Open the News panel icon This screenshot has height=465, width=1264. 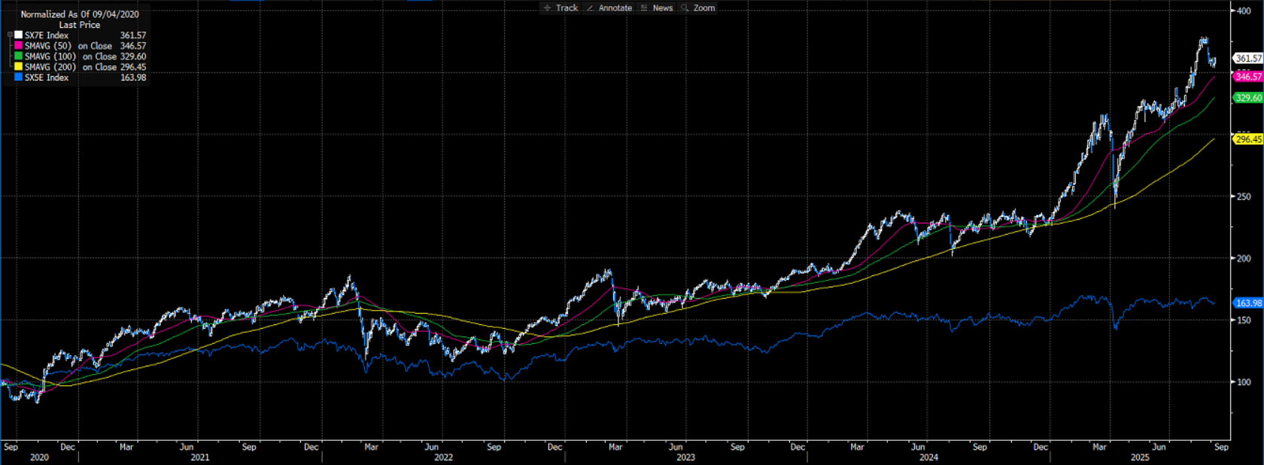(x=644, y=8)
